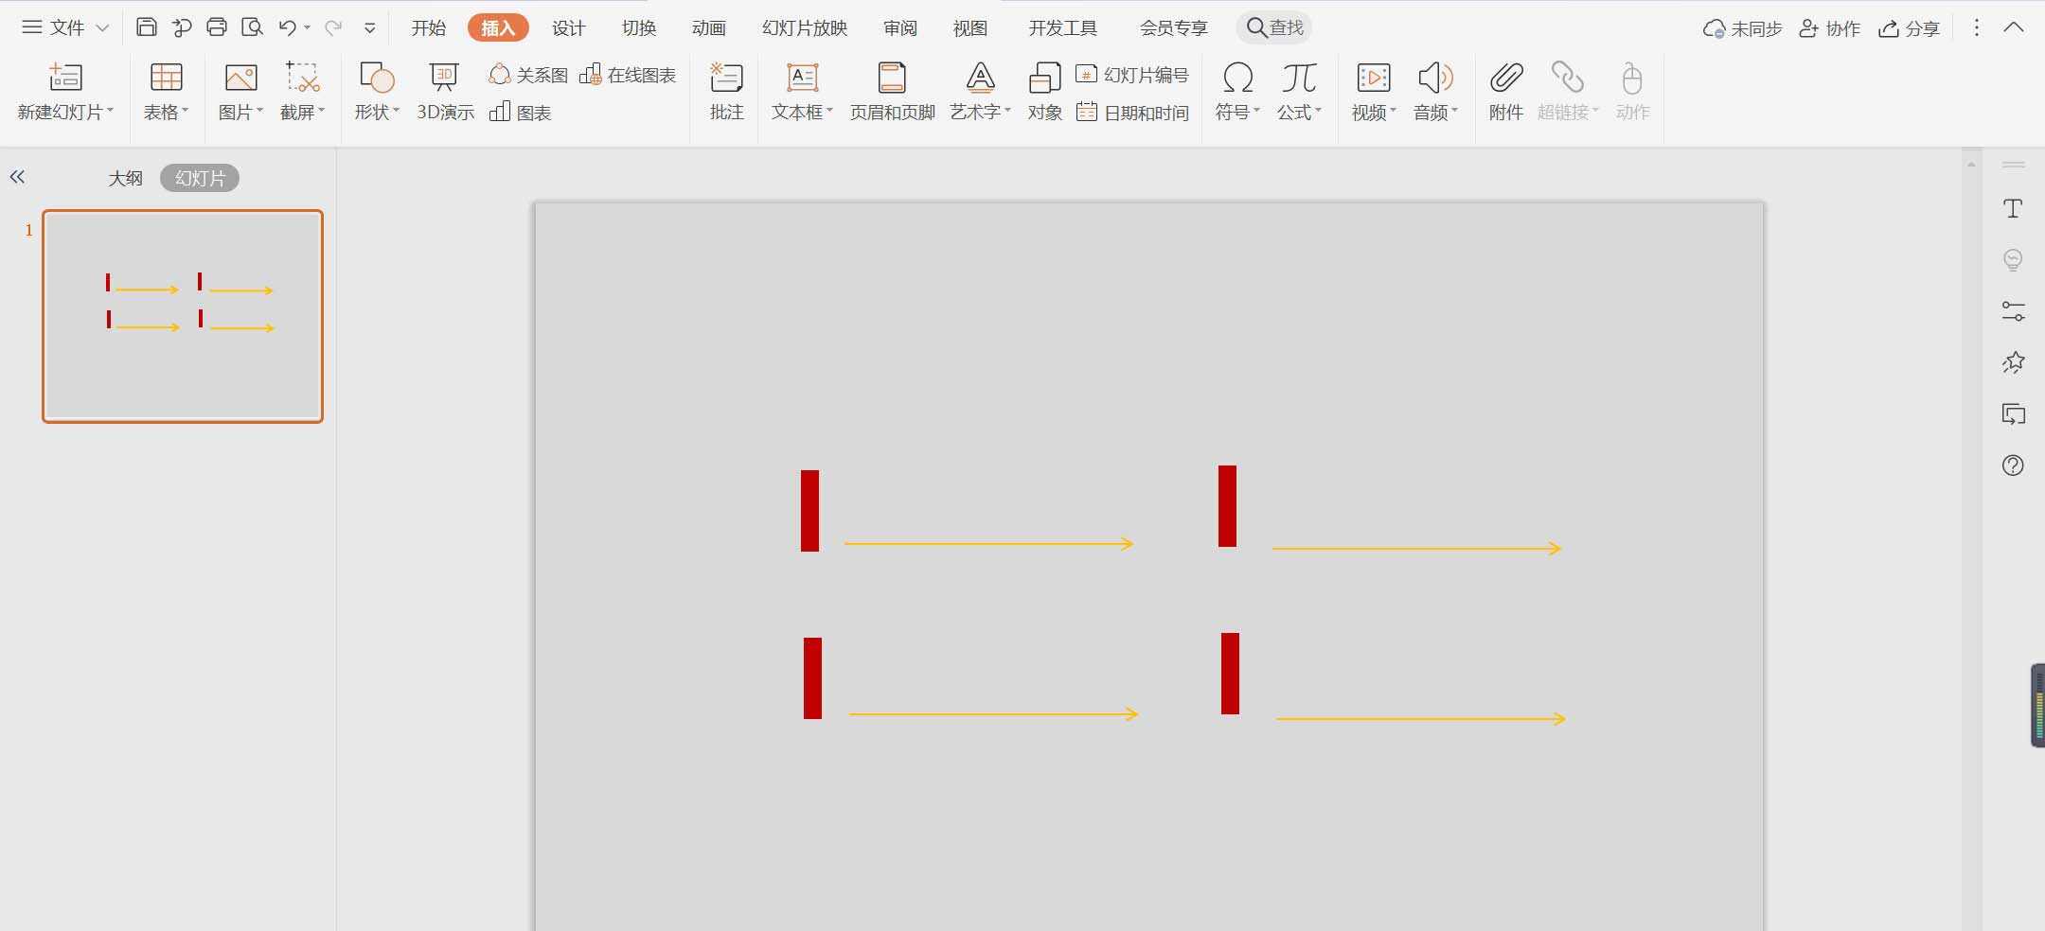Collapse the slide panel with double chevron
2045x931 pixels.
pyautogui.click(x=17, y=177)
